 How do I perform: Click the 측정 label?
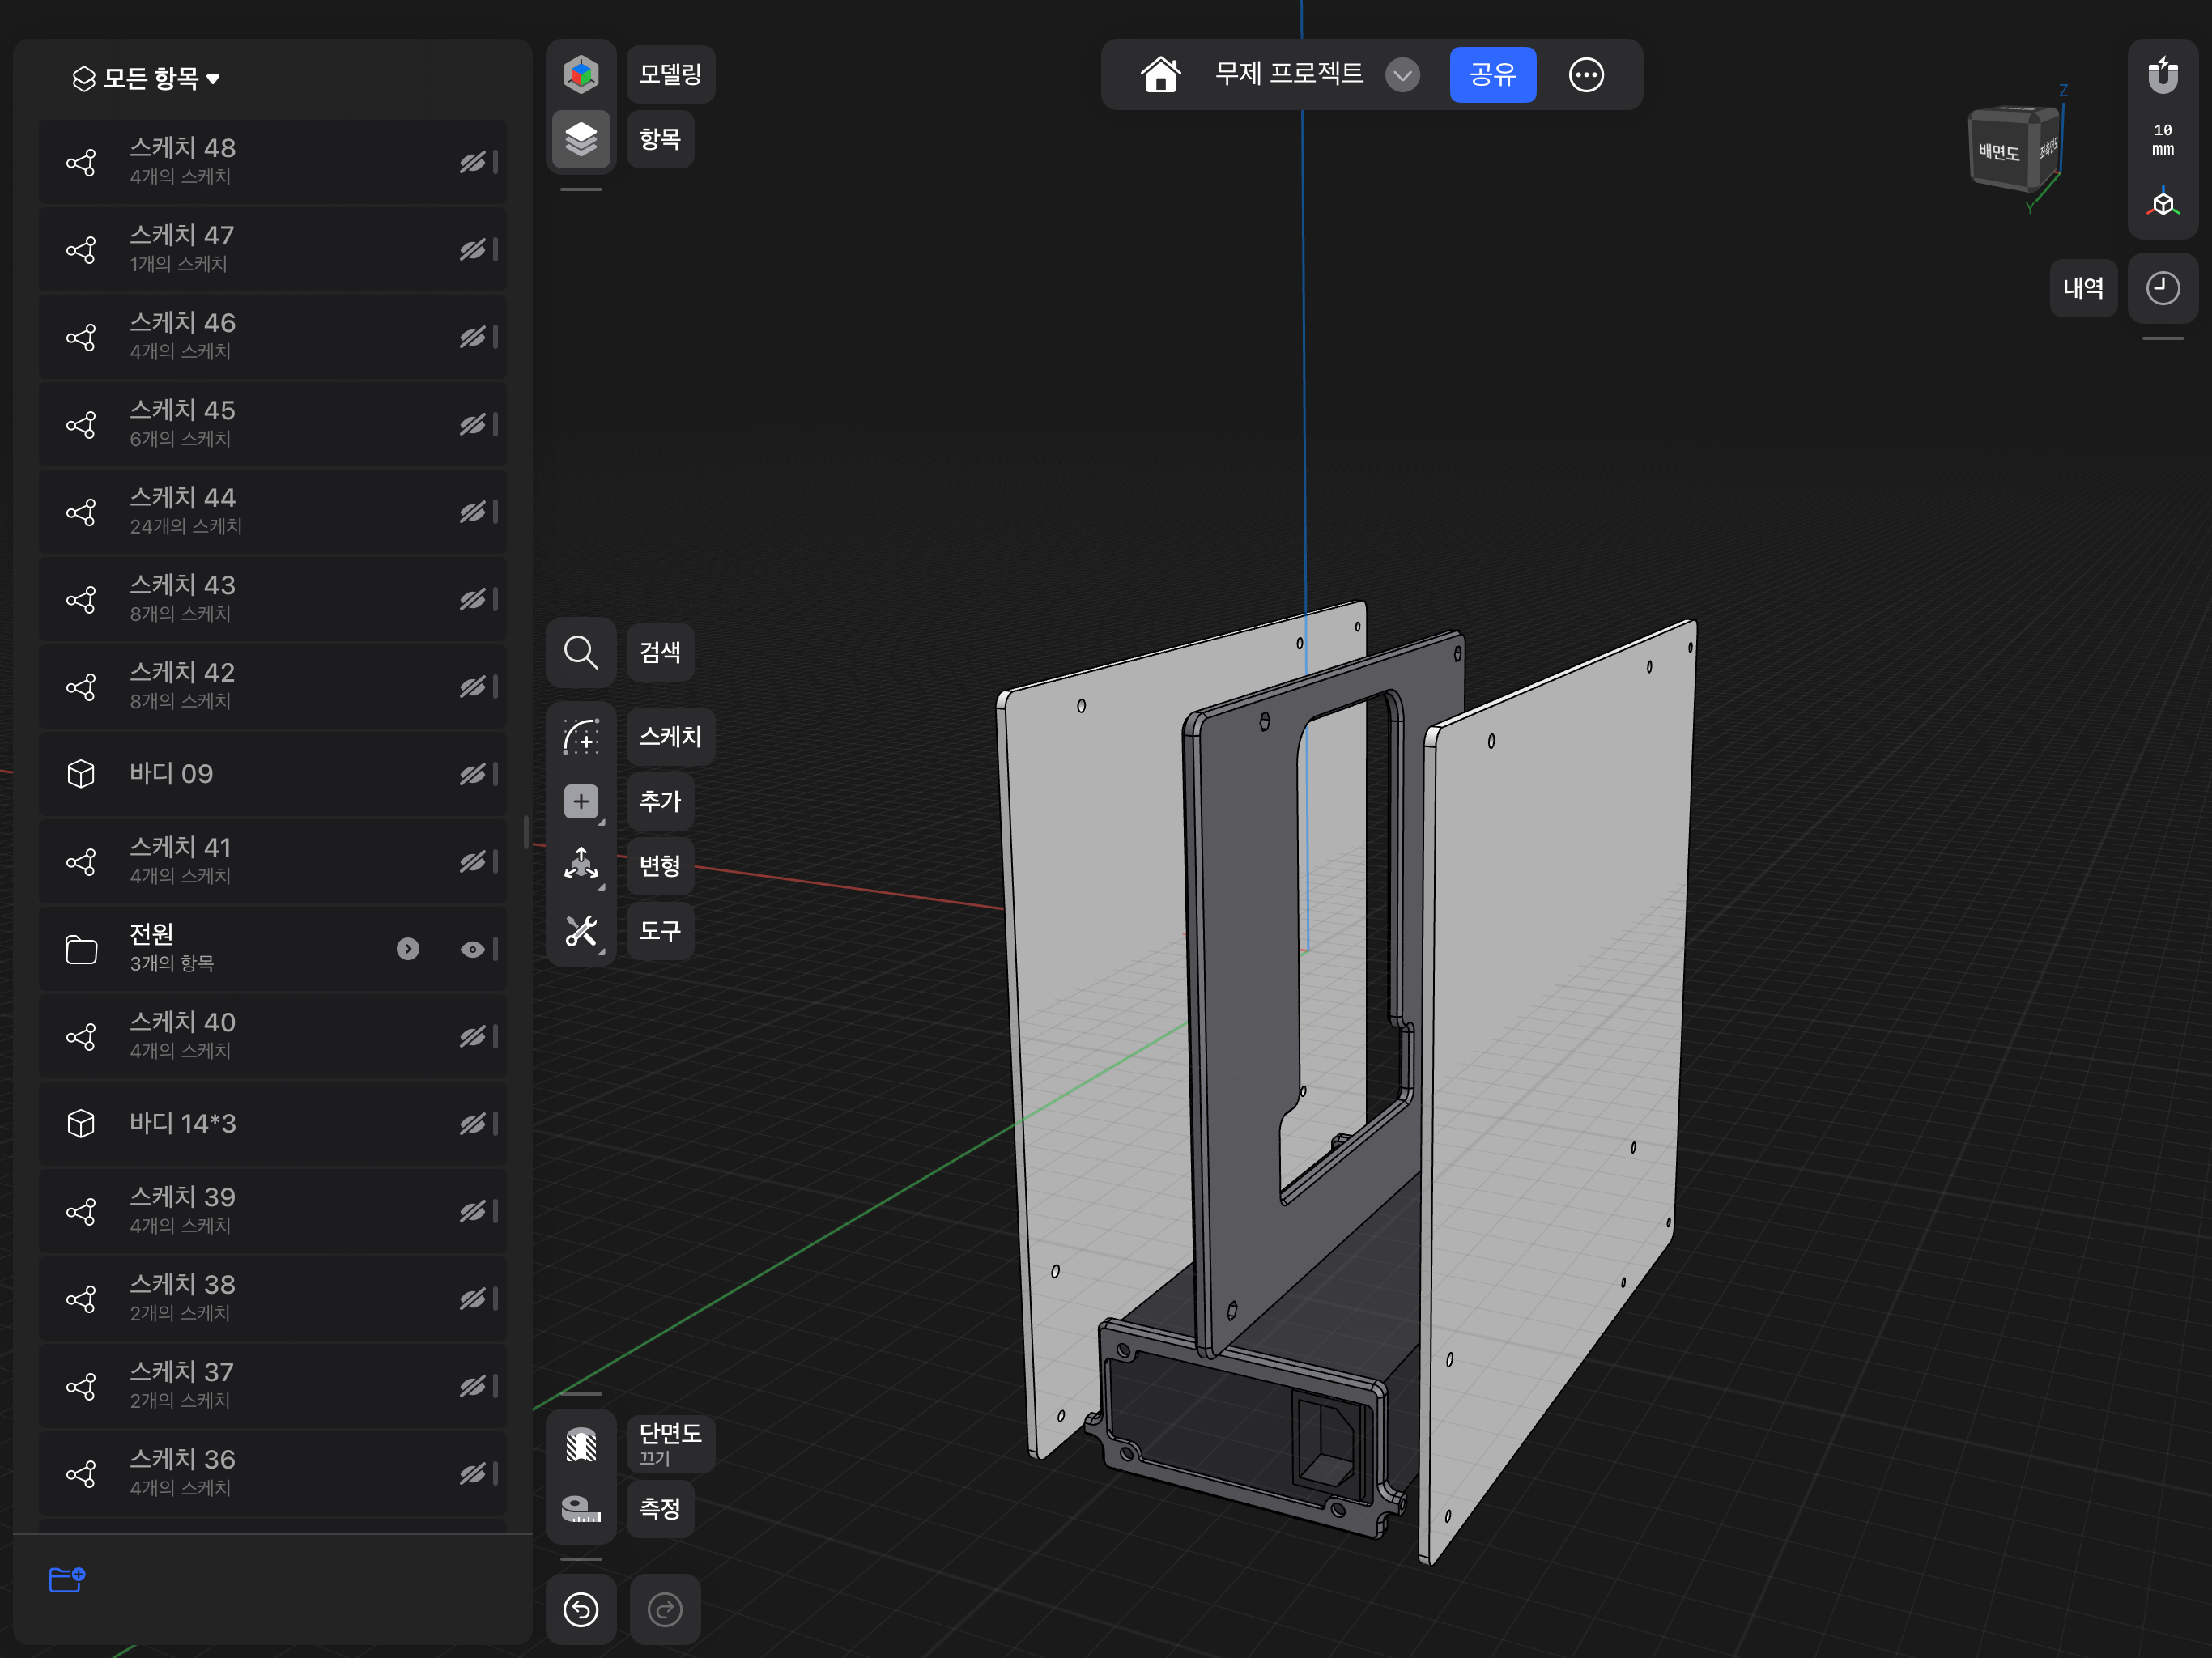tap(660, 1508)
